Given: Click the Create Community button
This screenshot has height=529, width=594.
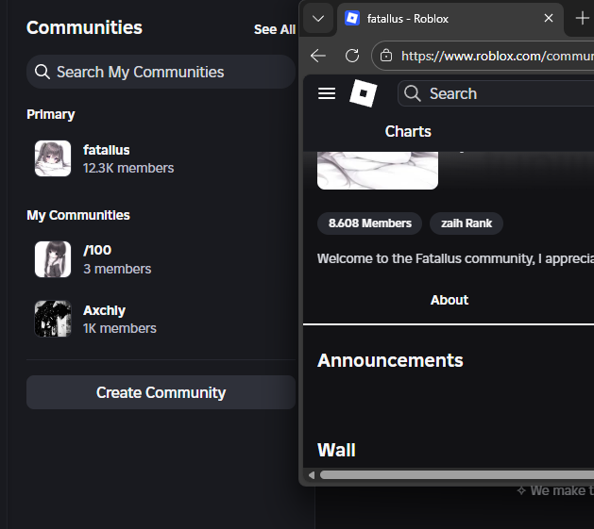Looking at the screenshot, I should 161,392.
